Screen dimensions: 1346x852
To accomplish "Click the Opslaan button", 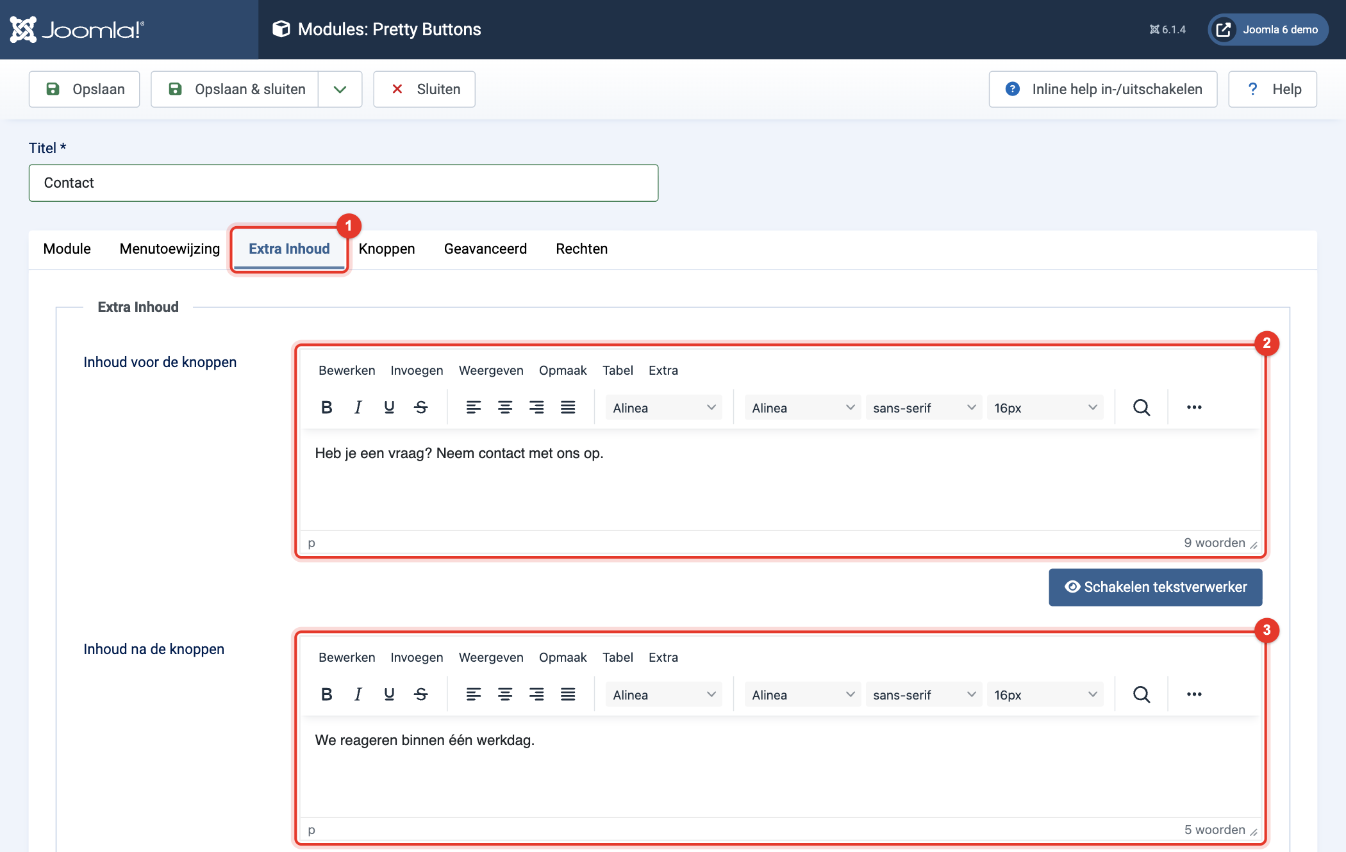I will [84, 89].
